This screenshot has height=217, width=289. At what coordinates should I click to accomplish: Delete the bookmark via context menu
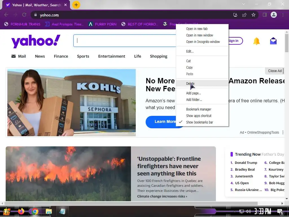(202, 83)
